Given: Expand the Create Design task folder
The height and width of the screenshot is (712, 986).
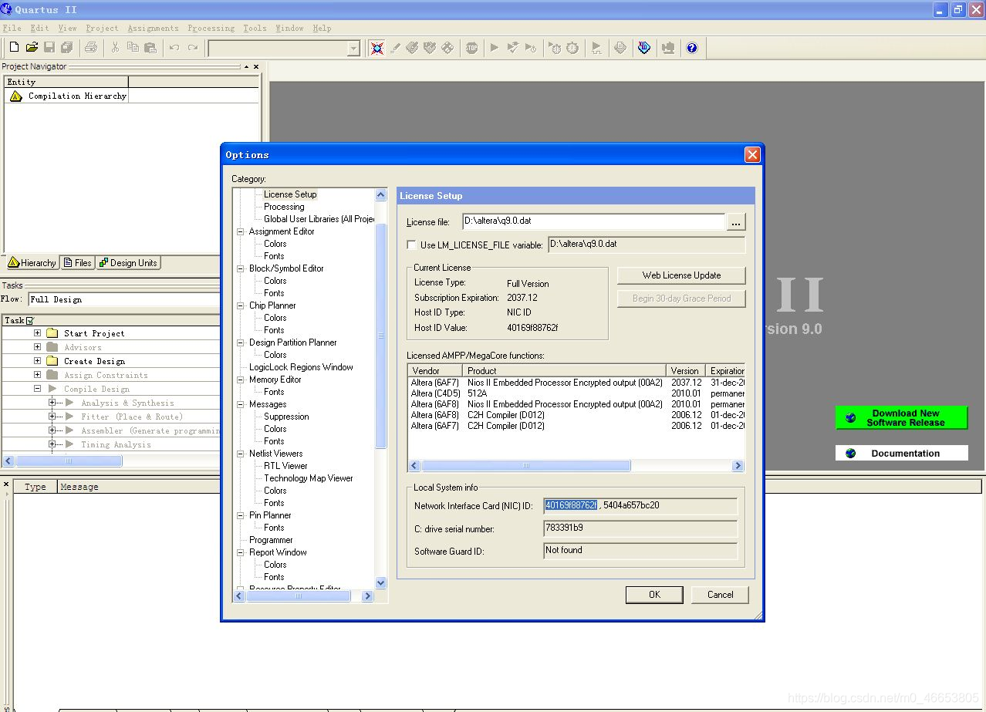Looking at the screenshot, I should (x=37, y=361).
